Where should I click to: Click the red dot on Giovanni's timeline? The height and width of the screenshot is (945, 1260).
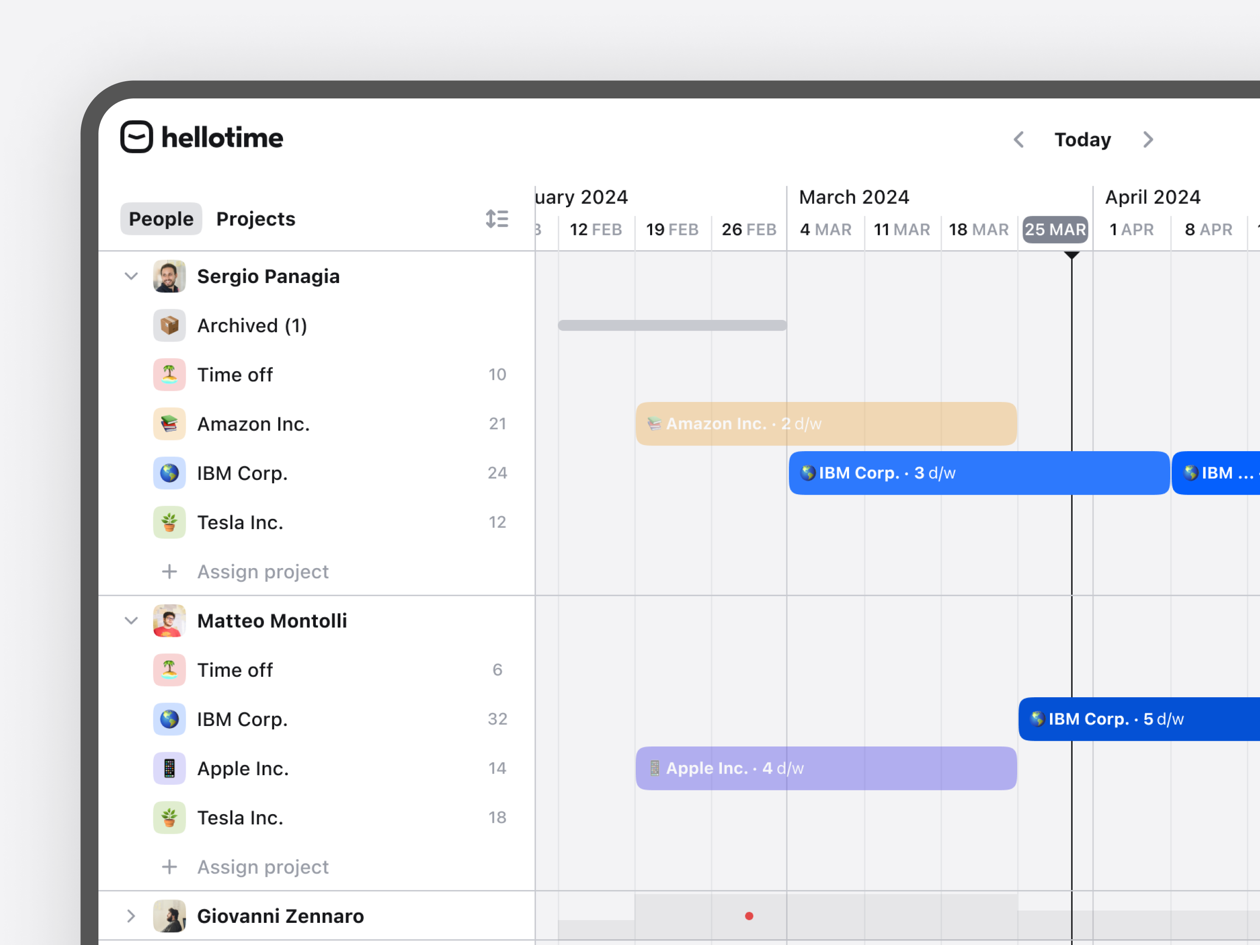(749, 916)
